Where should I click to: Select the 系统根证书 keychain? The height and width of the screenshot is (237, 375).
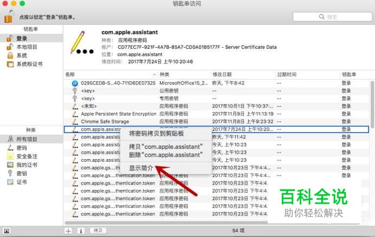click(x=31, y=64)
